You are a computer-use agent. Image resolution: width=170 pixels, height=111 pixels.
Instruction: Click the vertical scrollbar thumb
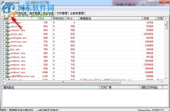click(x=166, y=25)
